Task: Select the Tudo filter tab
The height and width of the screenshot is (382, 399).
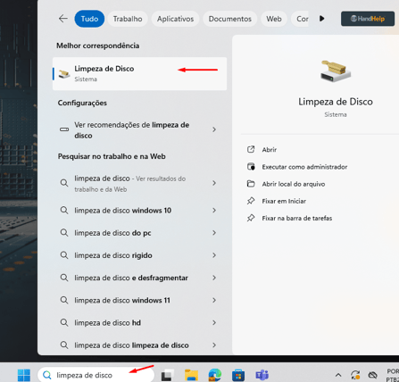Action: [89, 19]
